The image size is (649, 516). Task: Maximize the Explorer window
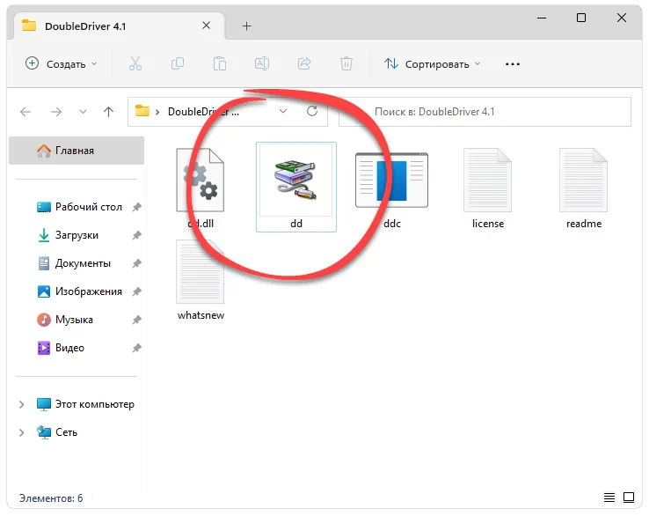[581, 18]
